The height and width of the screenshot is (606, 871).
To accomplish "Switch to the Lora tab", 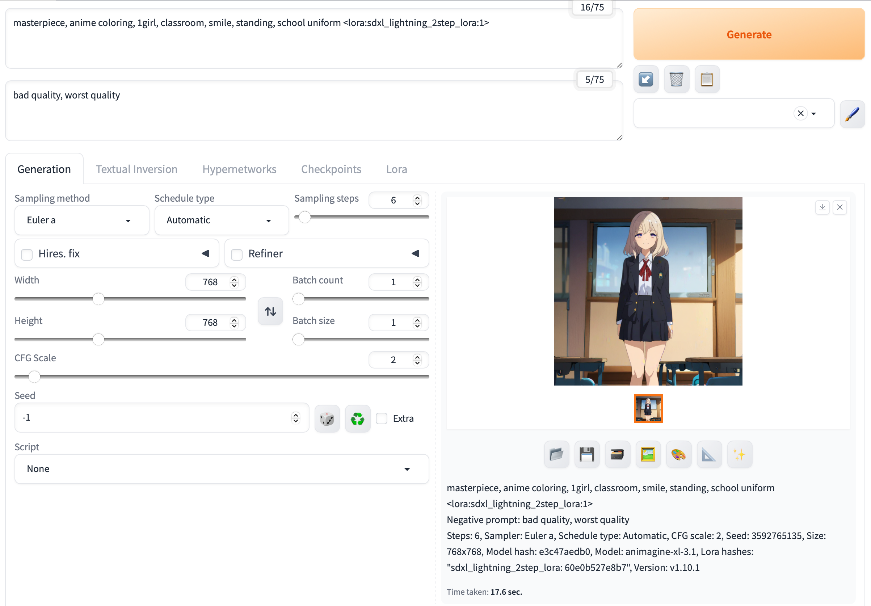I will pos(396,169).
